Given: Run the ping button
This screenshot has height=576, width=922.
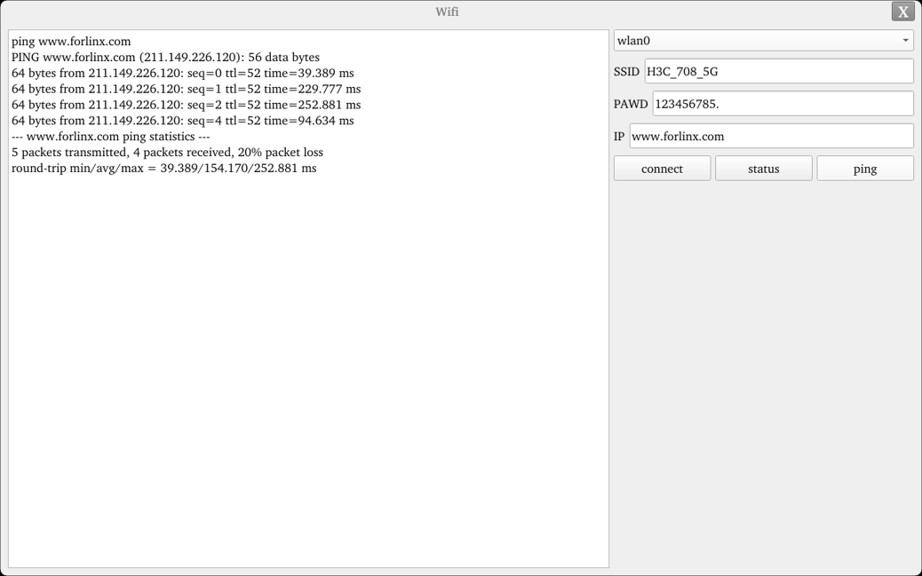Looking at the screenshot, I should point(864,169).
